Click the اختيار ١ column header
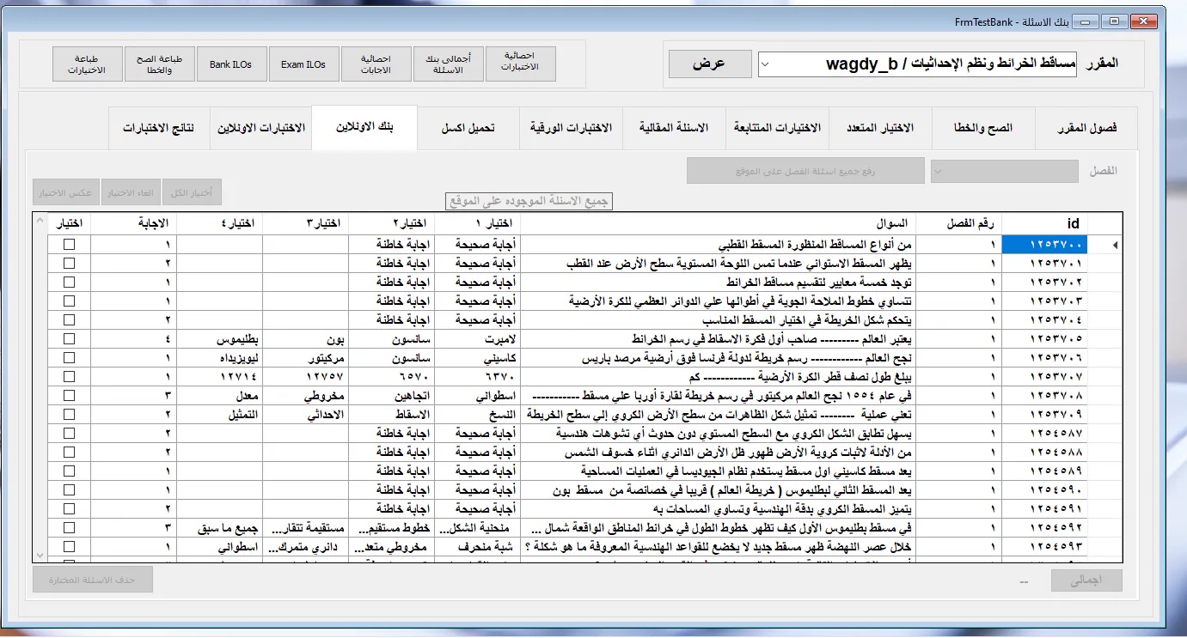Viewport: 1187px width, 638px height. (x=477, y=223)
